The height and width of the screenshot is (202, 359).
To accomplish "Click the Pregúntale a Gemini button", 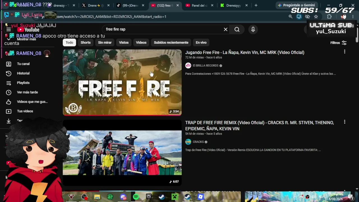I will pos(297,5).
